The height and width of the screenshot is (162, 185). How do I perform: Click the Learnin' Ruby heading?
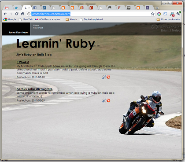click(x=56, y=44)
